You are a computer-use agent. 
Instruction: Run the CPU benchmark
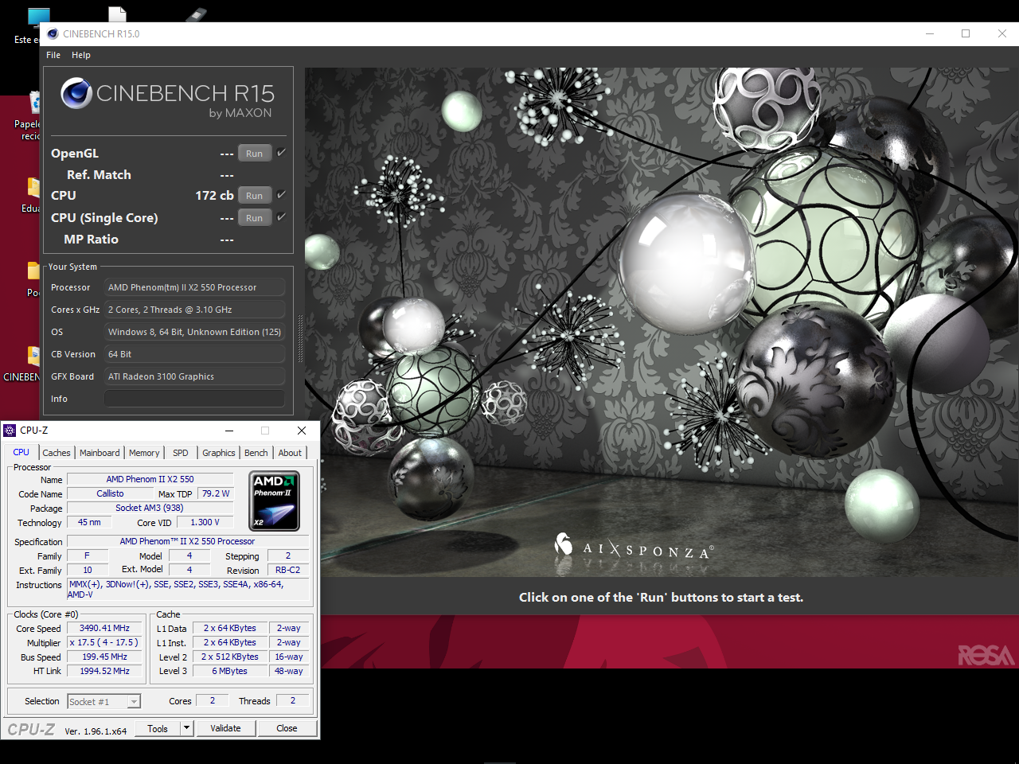point(255,196)
